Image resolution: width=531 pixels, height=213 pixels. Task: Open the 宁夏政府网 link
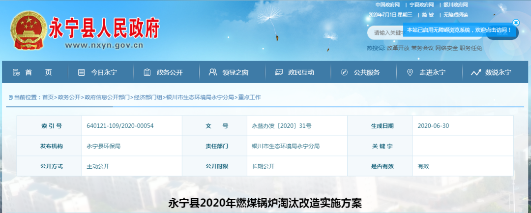[421, 4]
